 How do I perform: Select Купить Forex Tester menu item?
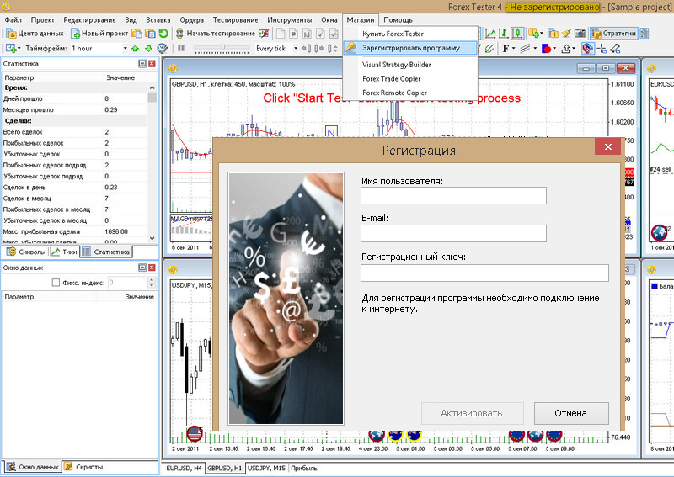point(393,34)
